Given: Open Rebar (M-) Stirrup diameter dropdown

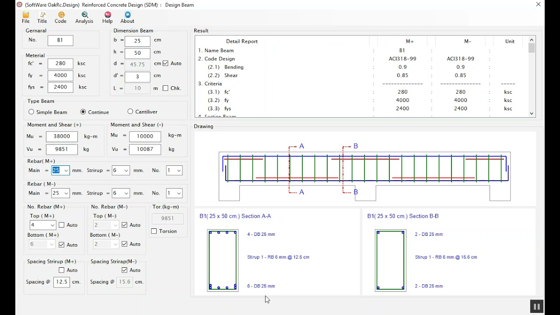Looking at the screenshot, I should pyautogui.click(x=126, y=193).
